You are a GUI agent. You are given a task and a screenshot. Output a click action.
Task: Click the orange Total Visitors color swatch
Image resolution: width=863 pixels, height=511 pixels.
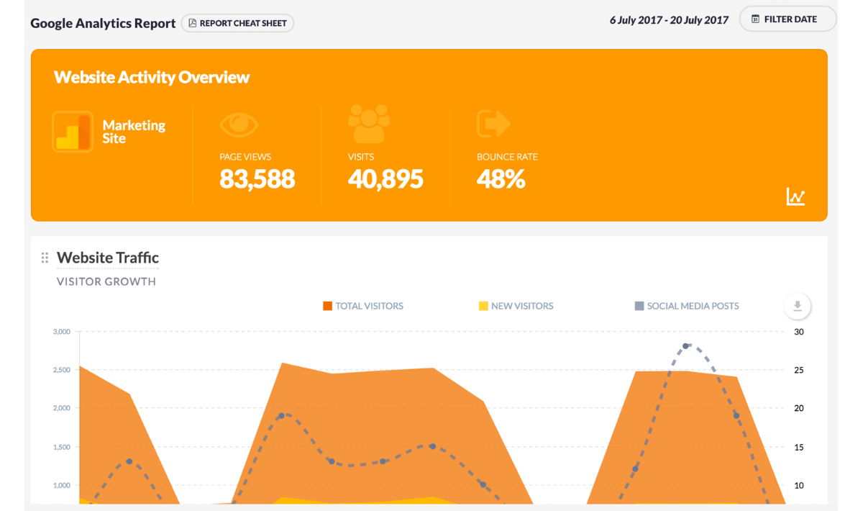(328, 306)
